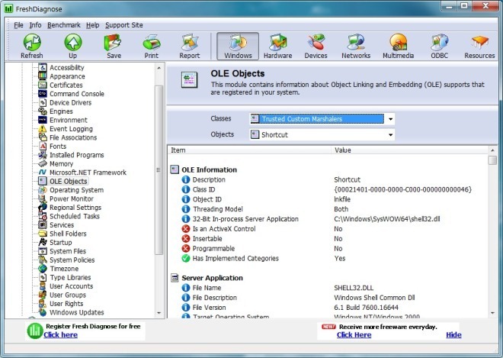Open the Benchmark menu
503x358 pixels.
[64, 25]
